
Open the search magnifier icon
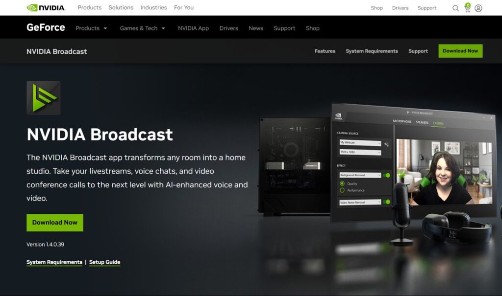455,8
